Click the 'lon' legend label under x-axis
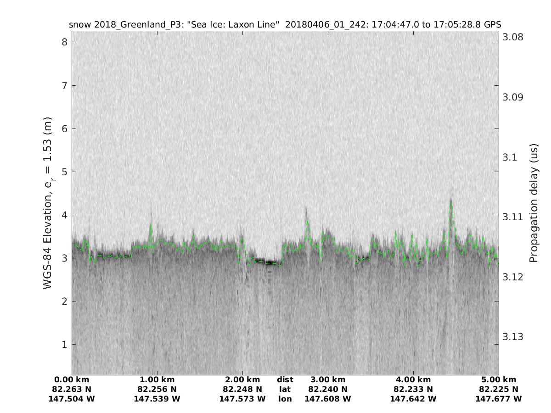Image resolution: width=551 pixels, height=413 pixels. pos(285,399)
